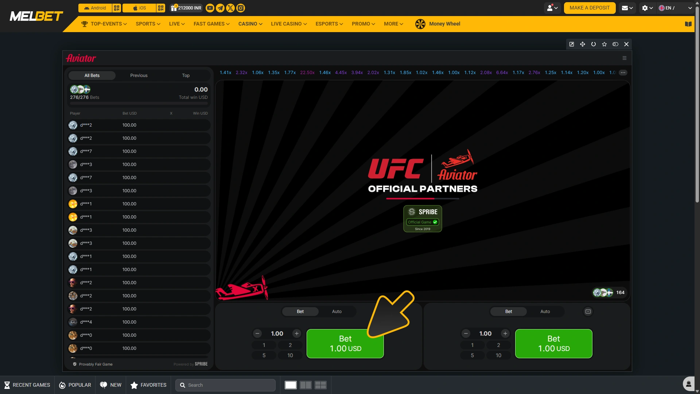Click the left bet amount 1.00 field
The width and height of the screenshot is (700, 394).
277,333
